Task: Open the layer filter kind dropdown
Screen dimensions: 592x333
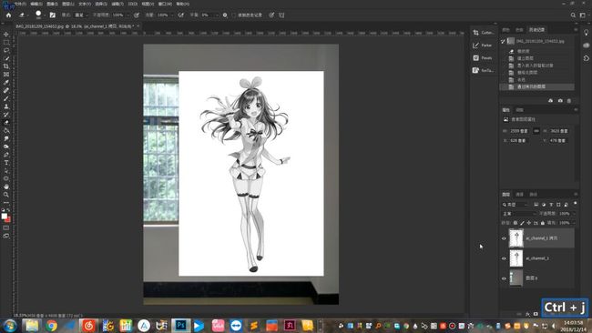Action: click(515, 205)
